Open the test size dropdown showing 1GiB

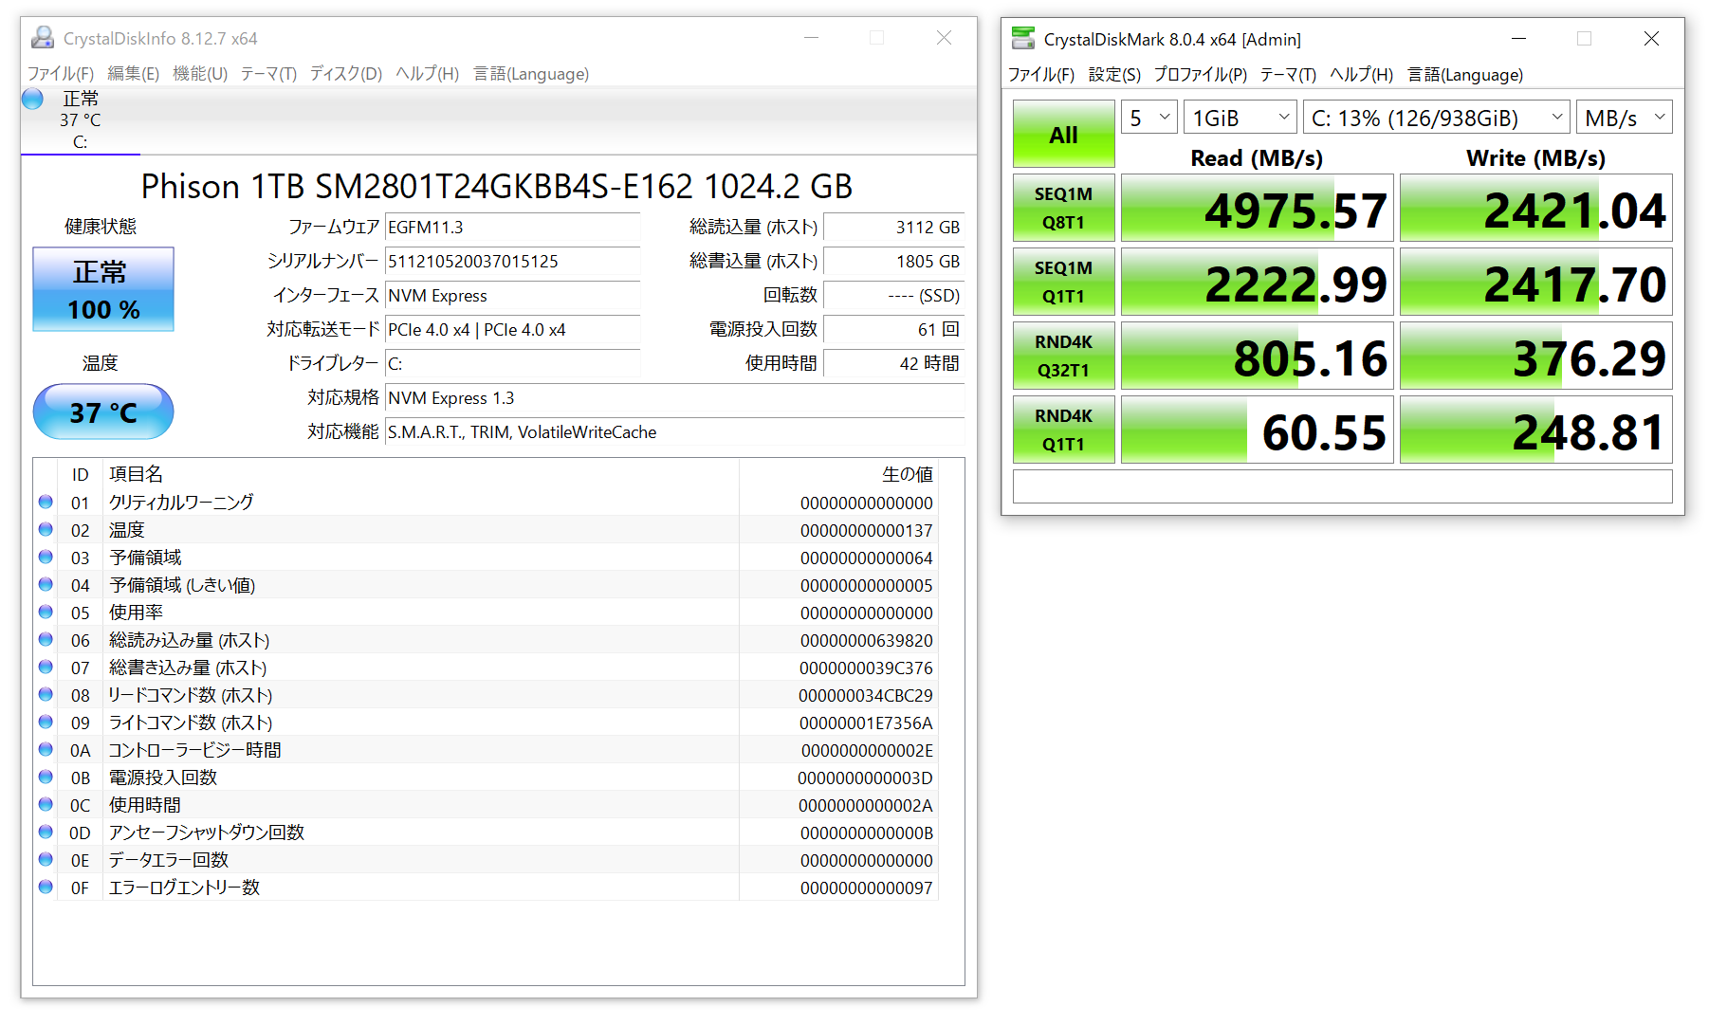click(1240, 118)
